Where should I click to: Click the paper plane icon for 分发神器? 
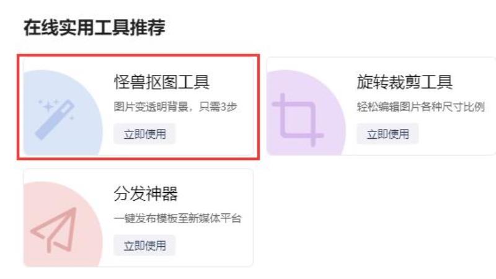(x=55, y=230)
